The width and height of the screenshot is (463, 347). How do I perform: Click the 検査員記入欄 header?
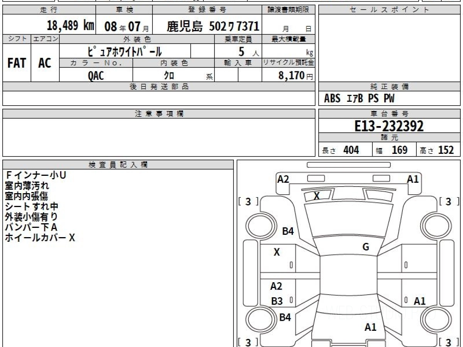118,165
